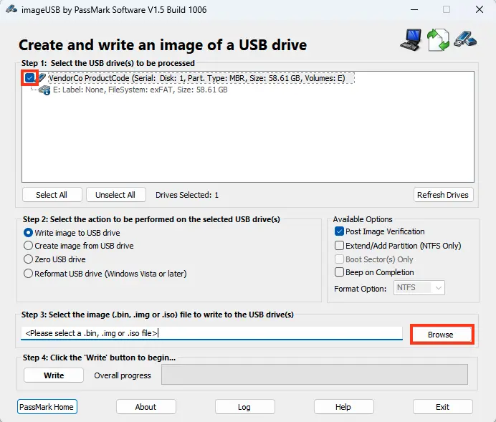Select Write image to USB drive option

[72, 233]
